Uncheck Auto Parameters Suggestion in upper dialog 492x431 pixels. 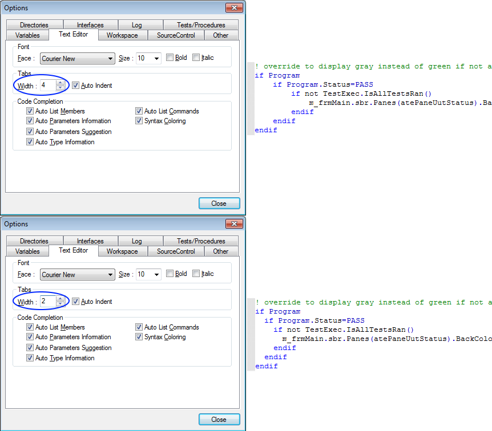30,131
